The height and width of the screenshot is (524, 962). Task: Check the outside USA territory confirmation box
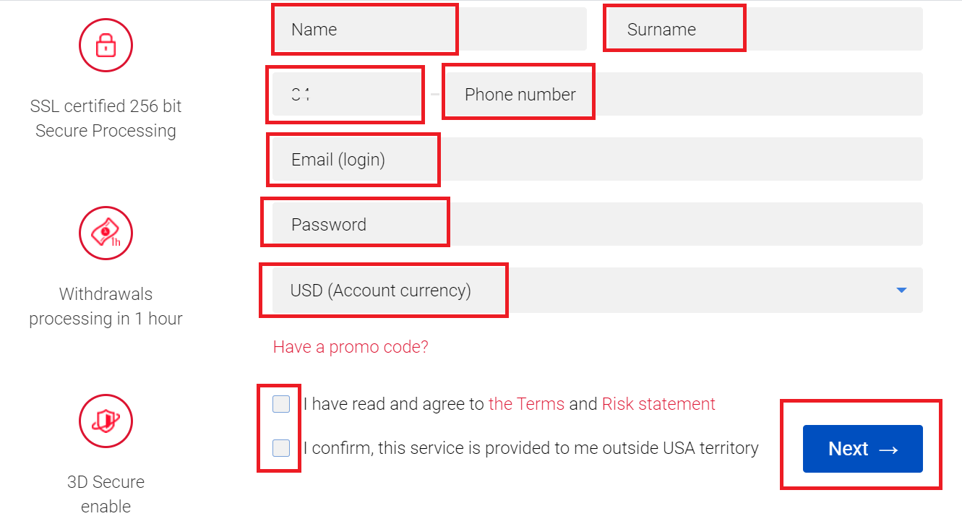[x=280, y=448]
